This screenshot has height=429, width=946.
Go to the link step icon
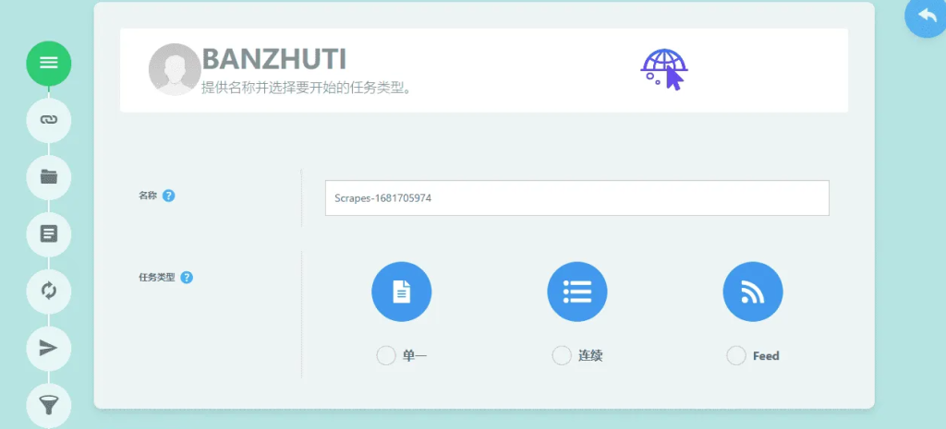pos(49,120)
